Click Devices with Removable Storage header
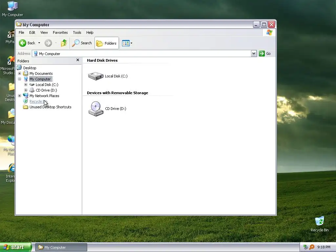The height and width of the screenshot is (252, 336). pyautogui.click(x=117, y=93)
